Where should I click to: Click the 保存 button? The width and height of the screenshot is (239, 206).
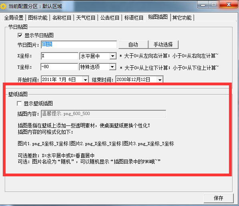219,198
